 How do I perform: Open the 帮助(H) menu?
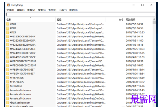73,10
